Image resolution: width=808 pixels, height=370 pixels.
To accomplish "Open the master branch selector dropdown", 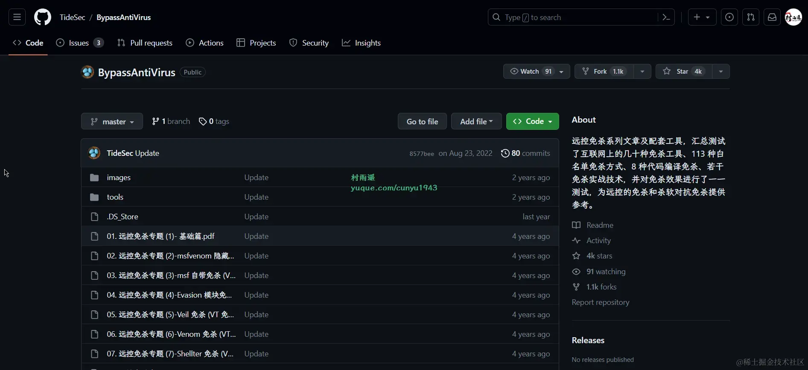I will pos(112,122).
